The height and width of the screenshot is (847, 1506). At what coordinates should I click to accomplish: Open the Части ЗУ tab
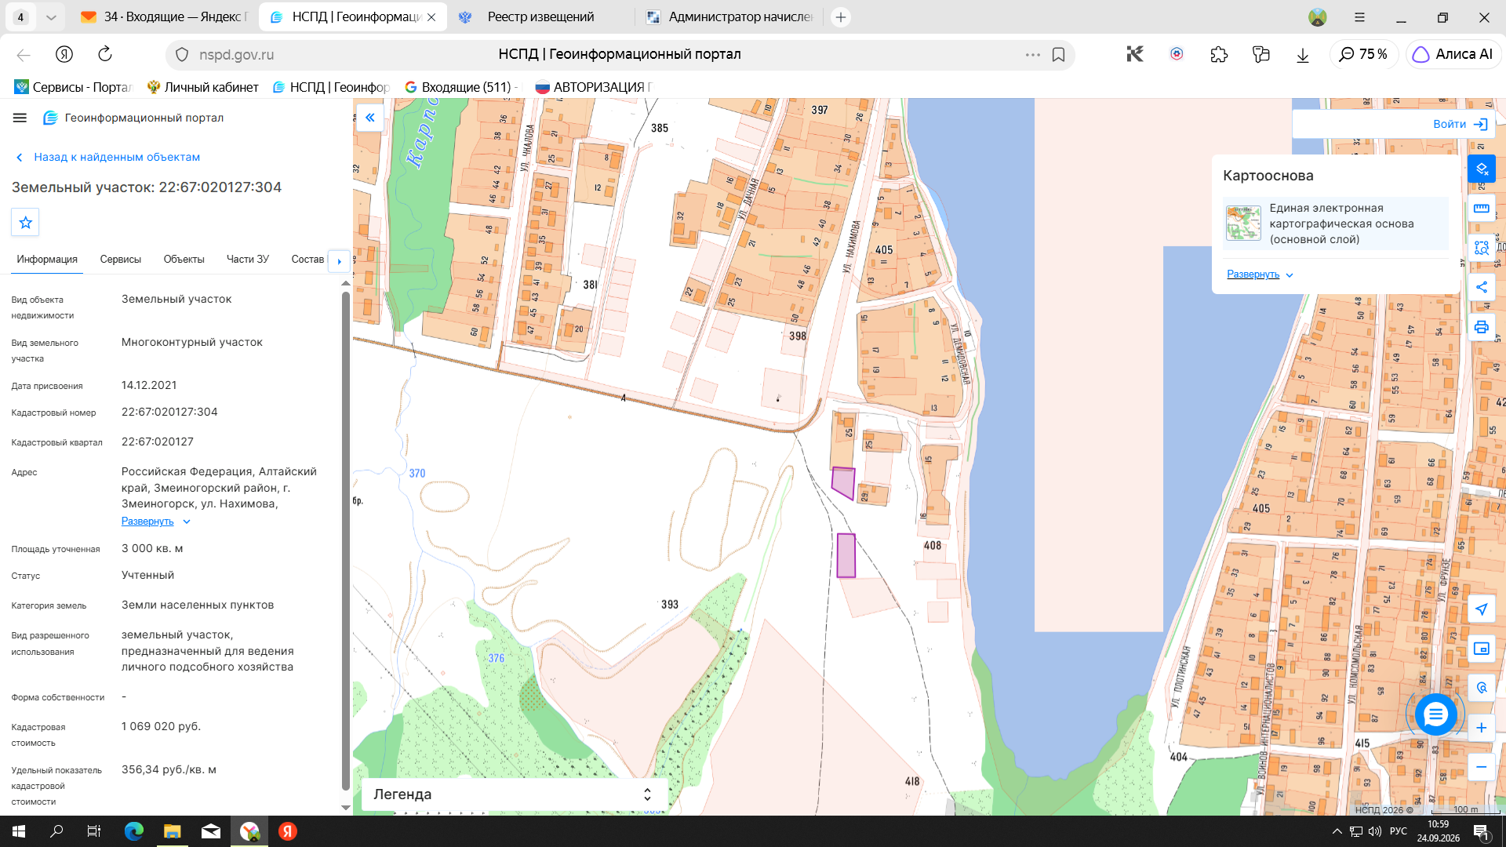pos(247,260)
